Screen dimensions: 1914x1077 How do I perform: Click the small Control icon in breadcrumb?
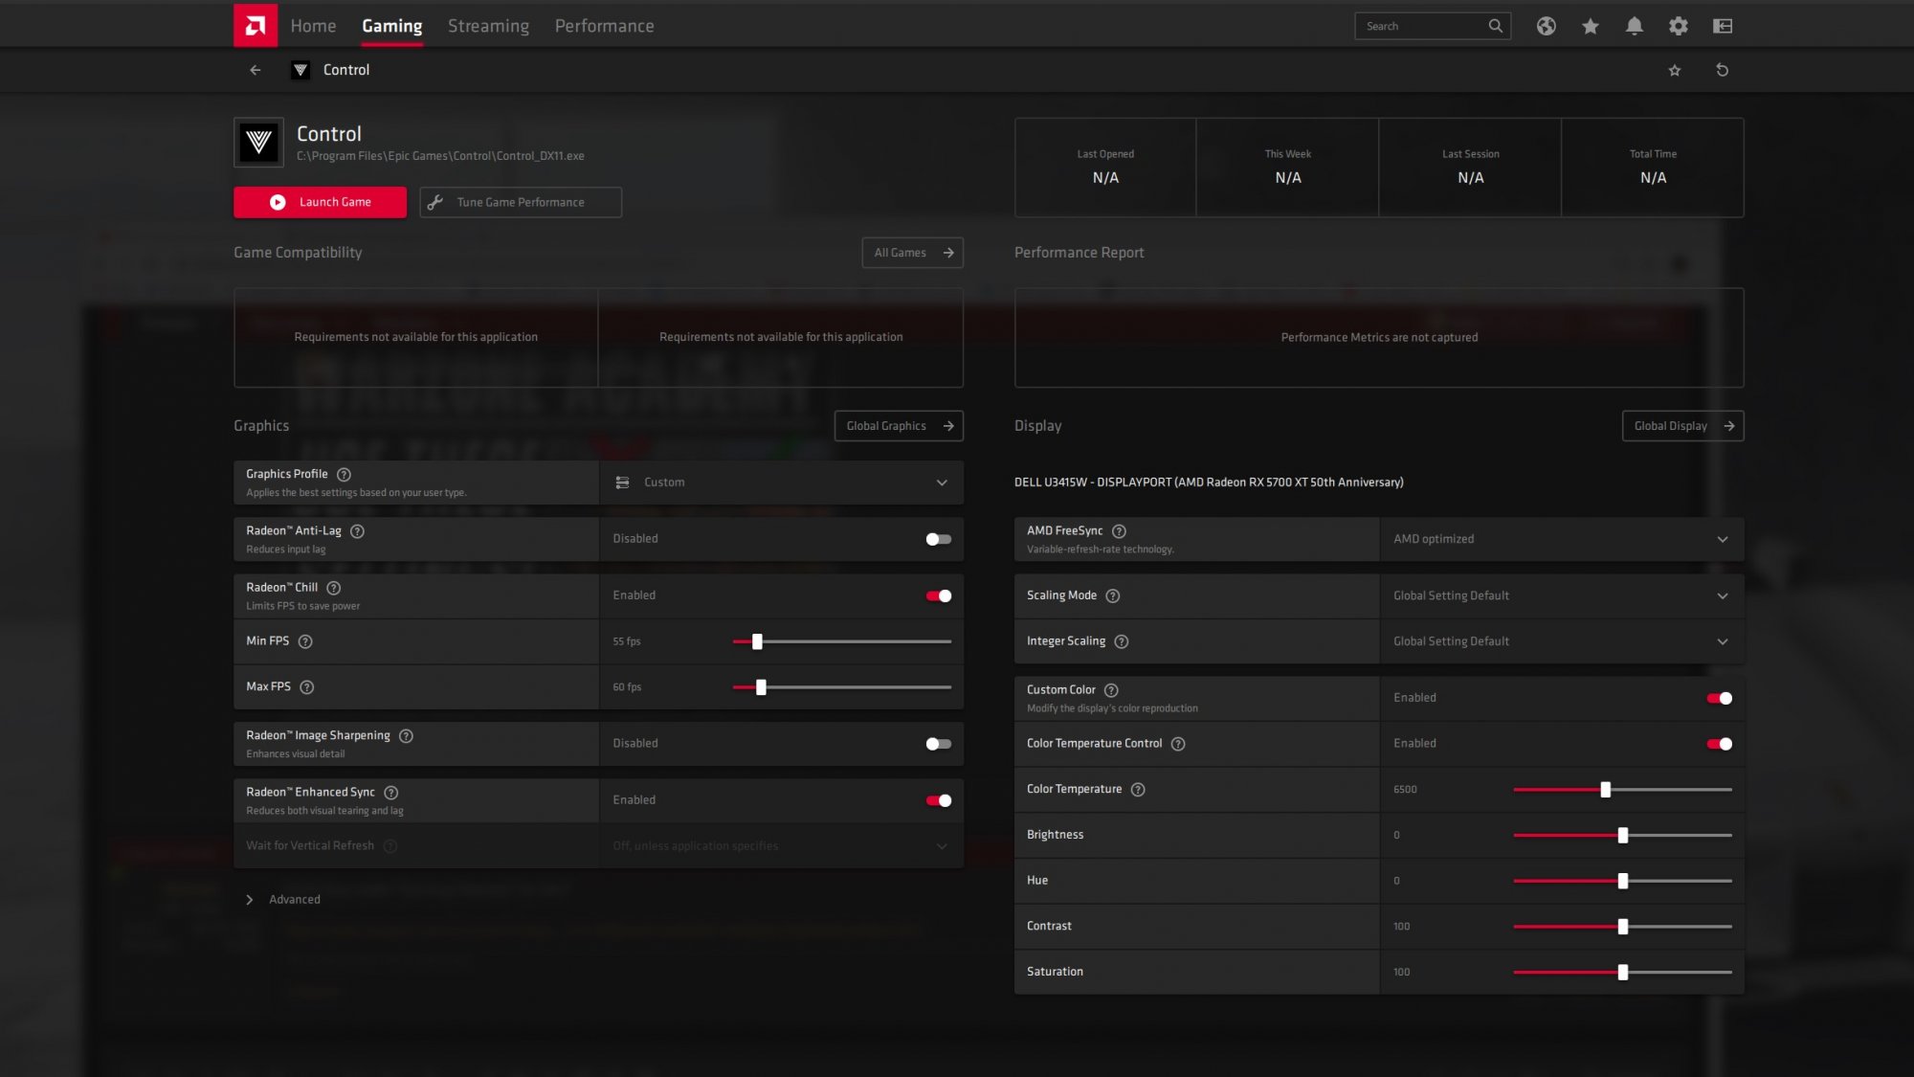point(300,70)
